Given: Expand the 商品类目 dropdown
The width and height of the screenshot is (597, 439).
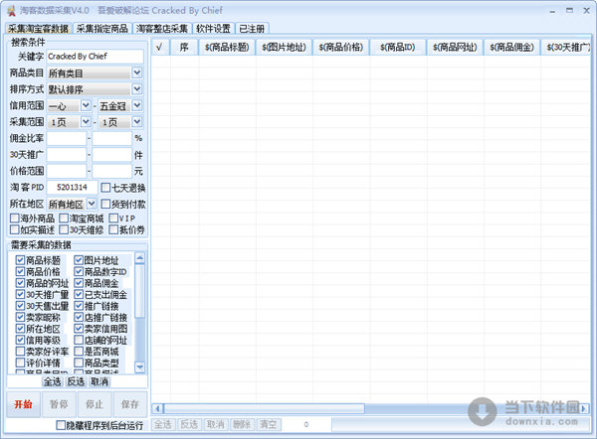Looking at the screenshot, I should pos(137,73).
